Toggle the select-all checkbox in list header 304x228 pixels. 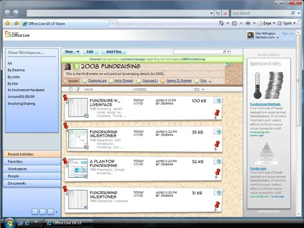click(x=71, y=89)
